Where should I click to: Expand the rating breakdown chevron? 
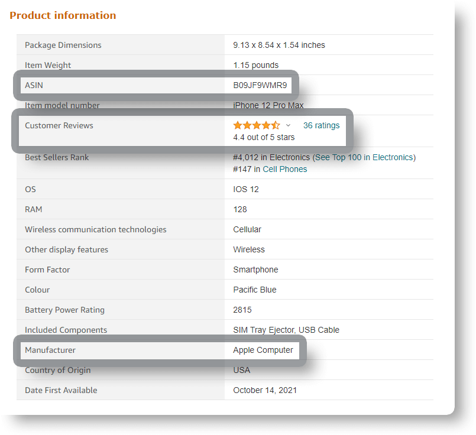point(288,125)
